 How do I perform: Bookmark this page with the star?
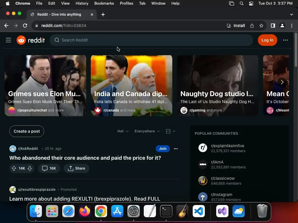pos(261,26)
